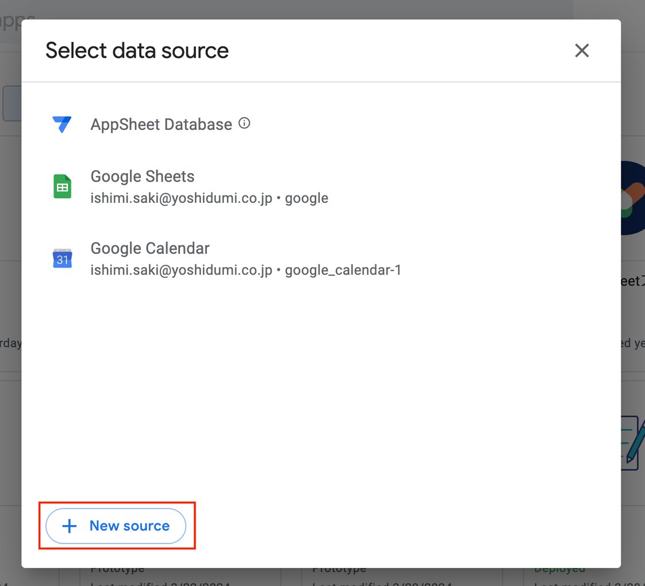The image size is (645, 586).
Task: Click the Select data source title
Action: (x=136, y=51)
